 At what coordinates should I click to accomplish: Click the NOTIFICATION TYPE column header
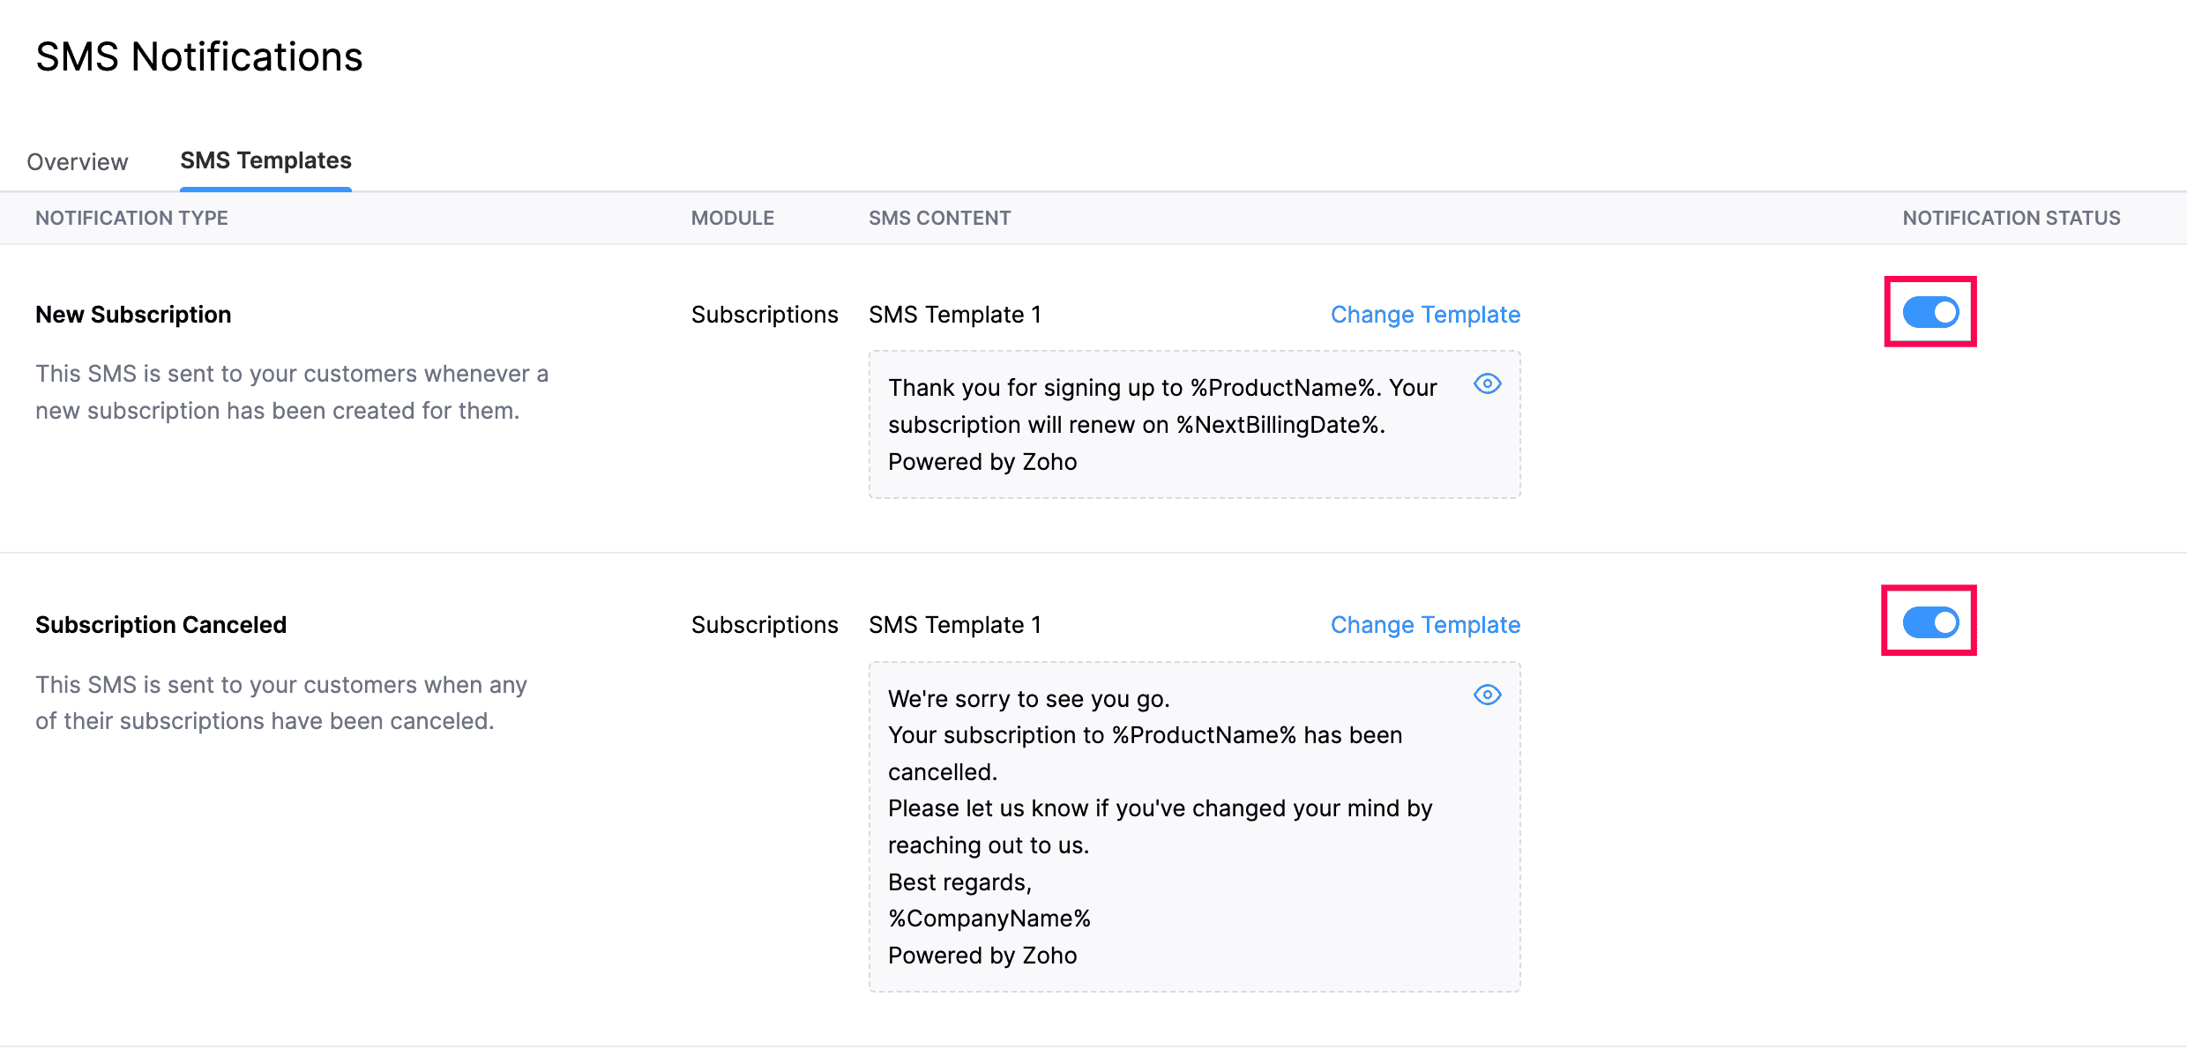[131, 218]
